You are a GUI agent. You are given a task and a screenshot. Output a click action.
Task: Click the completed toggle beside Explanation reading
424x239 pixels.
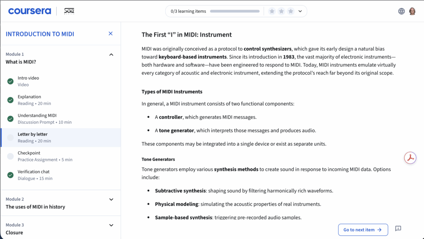pos(10,99)
